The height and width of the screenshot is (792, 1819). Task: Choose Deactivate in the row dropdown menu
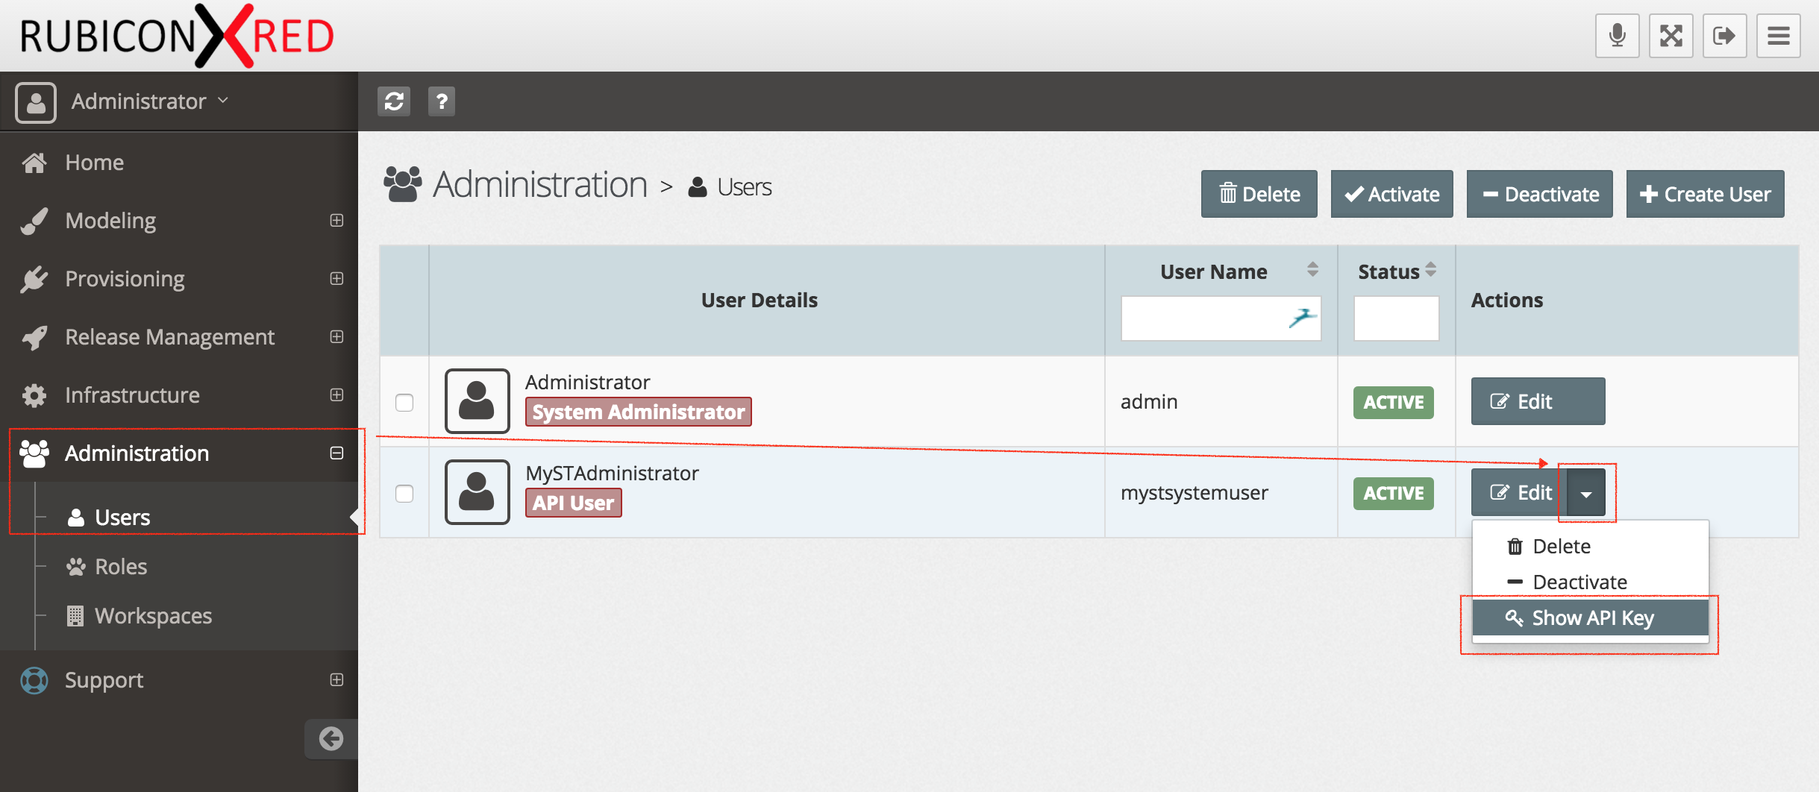tap(1579, 582)
